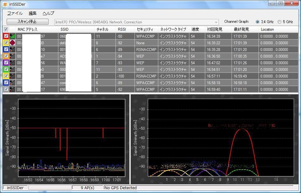Uncheck the red checkbox for the channel 11 WPA-CCMP network
The width and height of the screenshot is (301, 193).
point(6,36)
